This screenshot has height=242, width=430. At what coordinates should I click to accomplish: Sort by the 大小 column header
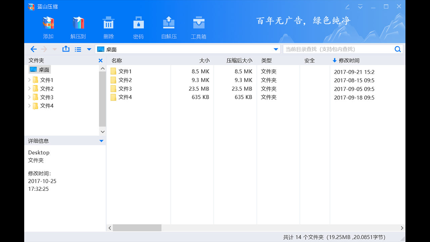coord(205,61)
